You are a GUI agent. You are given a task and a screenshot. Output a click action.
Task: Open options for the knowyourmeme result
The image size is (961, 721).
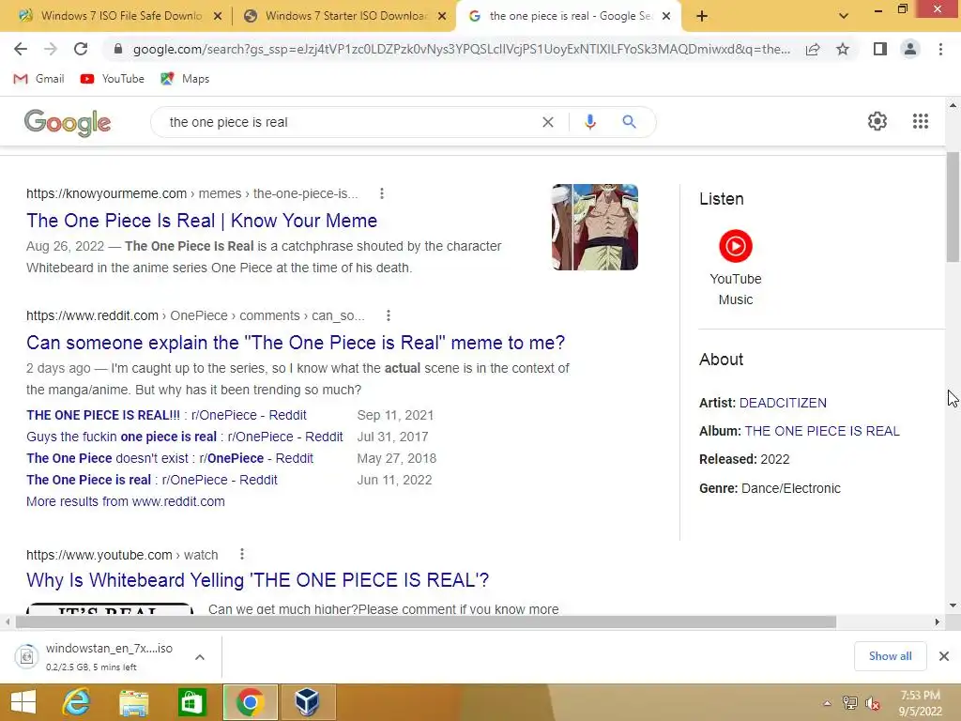tap(382, 193)
